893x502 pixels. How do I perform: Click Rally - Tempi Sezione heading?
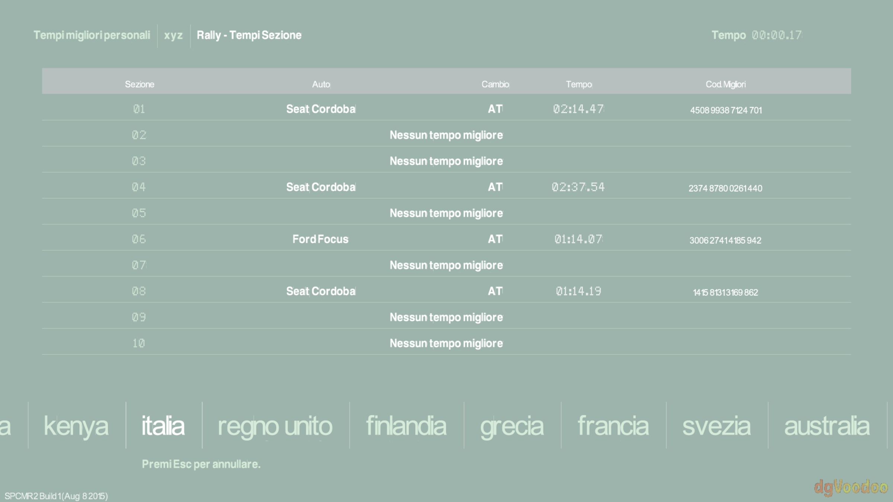tap(249, 35)
